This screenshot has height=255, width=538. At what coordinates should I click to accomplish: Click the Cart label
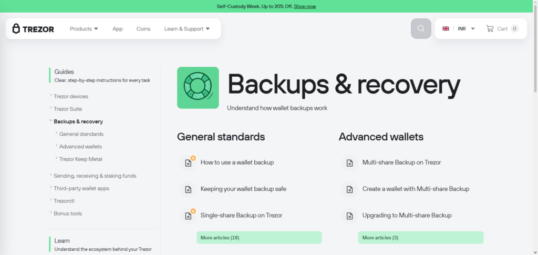[502, 29]
